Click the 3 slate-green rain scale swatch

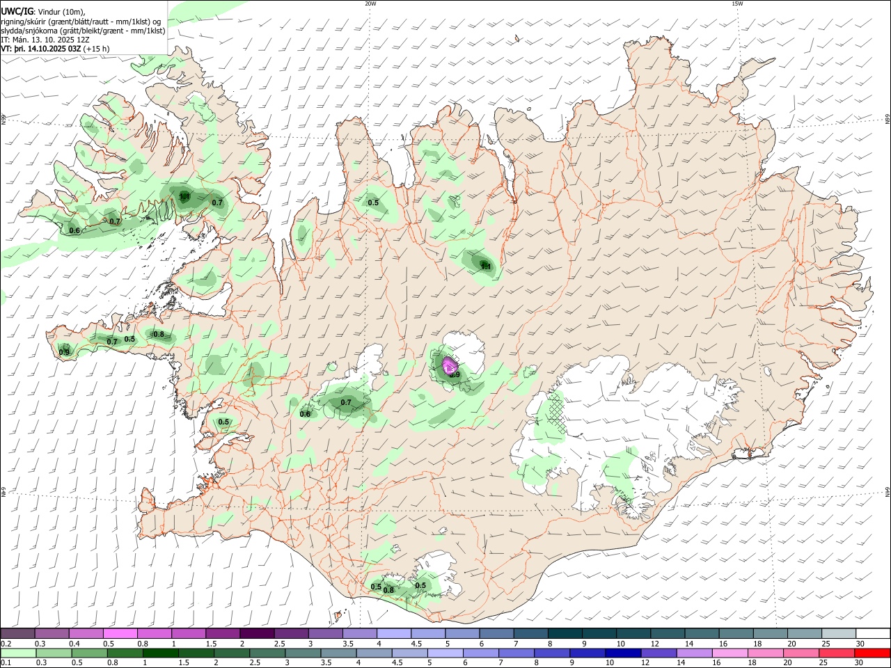(303, 653)
